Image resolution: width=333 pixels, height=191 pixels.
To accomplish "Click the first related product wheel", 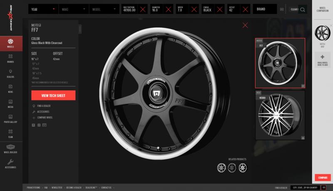I will click(221, 168).
